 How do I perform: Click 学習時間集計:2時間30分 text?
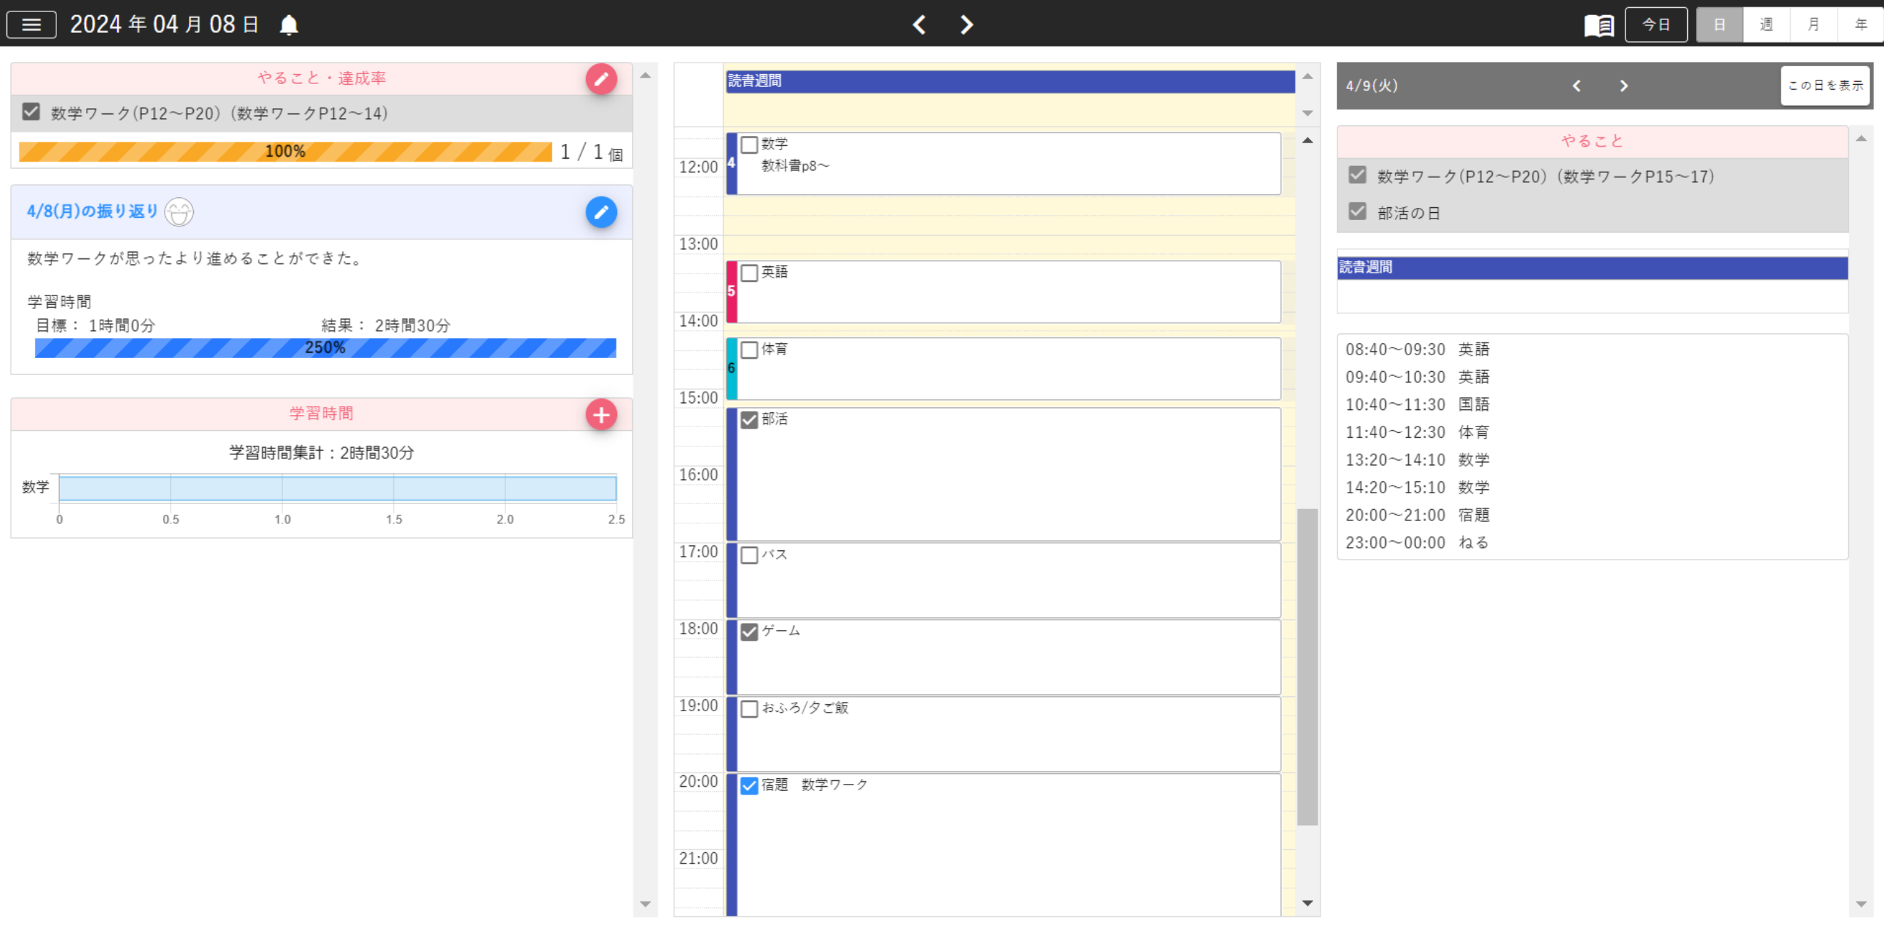click(x=322, y=454)
